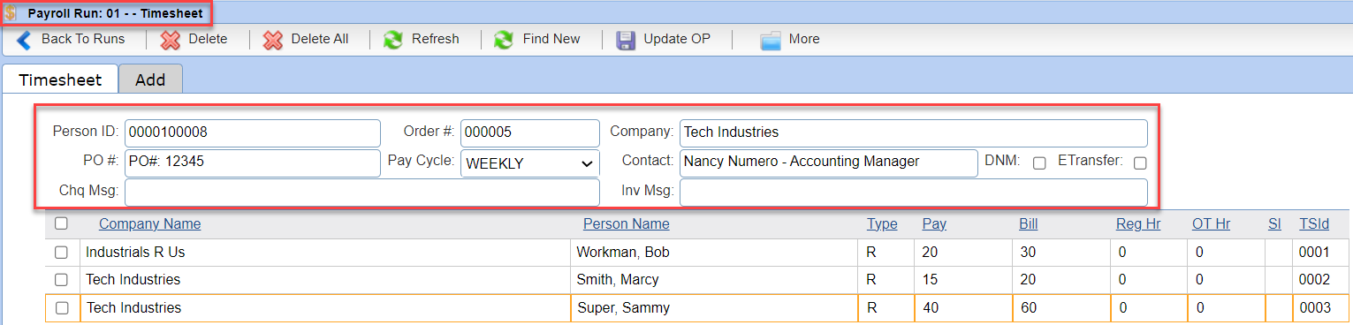Screen dimensions: 1353x325
Task: Click the Delete All text
Action: pyautogui.click(x=320, y=39)
